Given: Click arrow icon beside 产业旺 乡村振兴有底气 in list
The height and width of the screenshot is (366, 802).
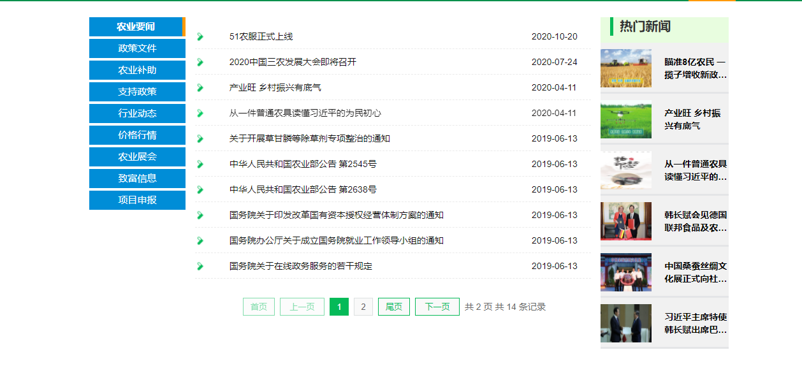Looking at the screenshot, I should (200, 88).
